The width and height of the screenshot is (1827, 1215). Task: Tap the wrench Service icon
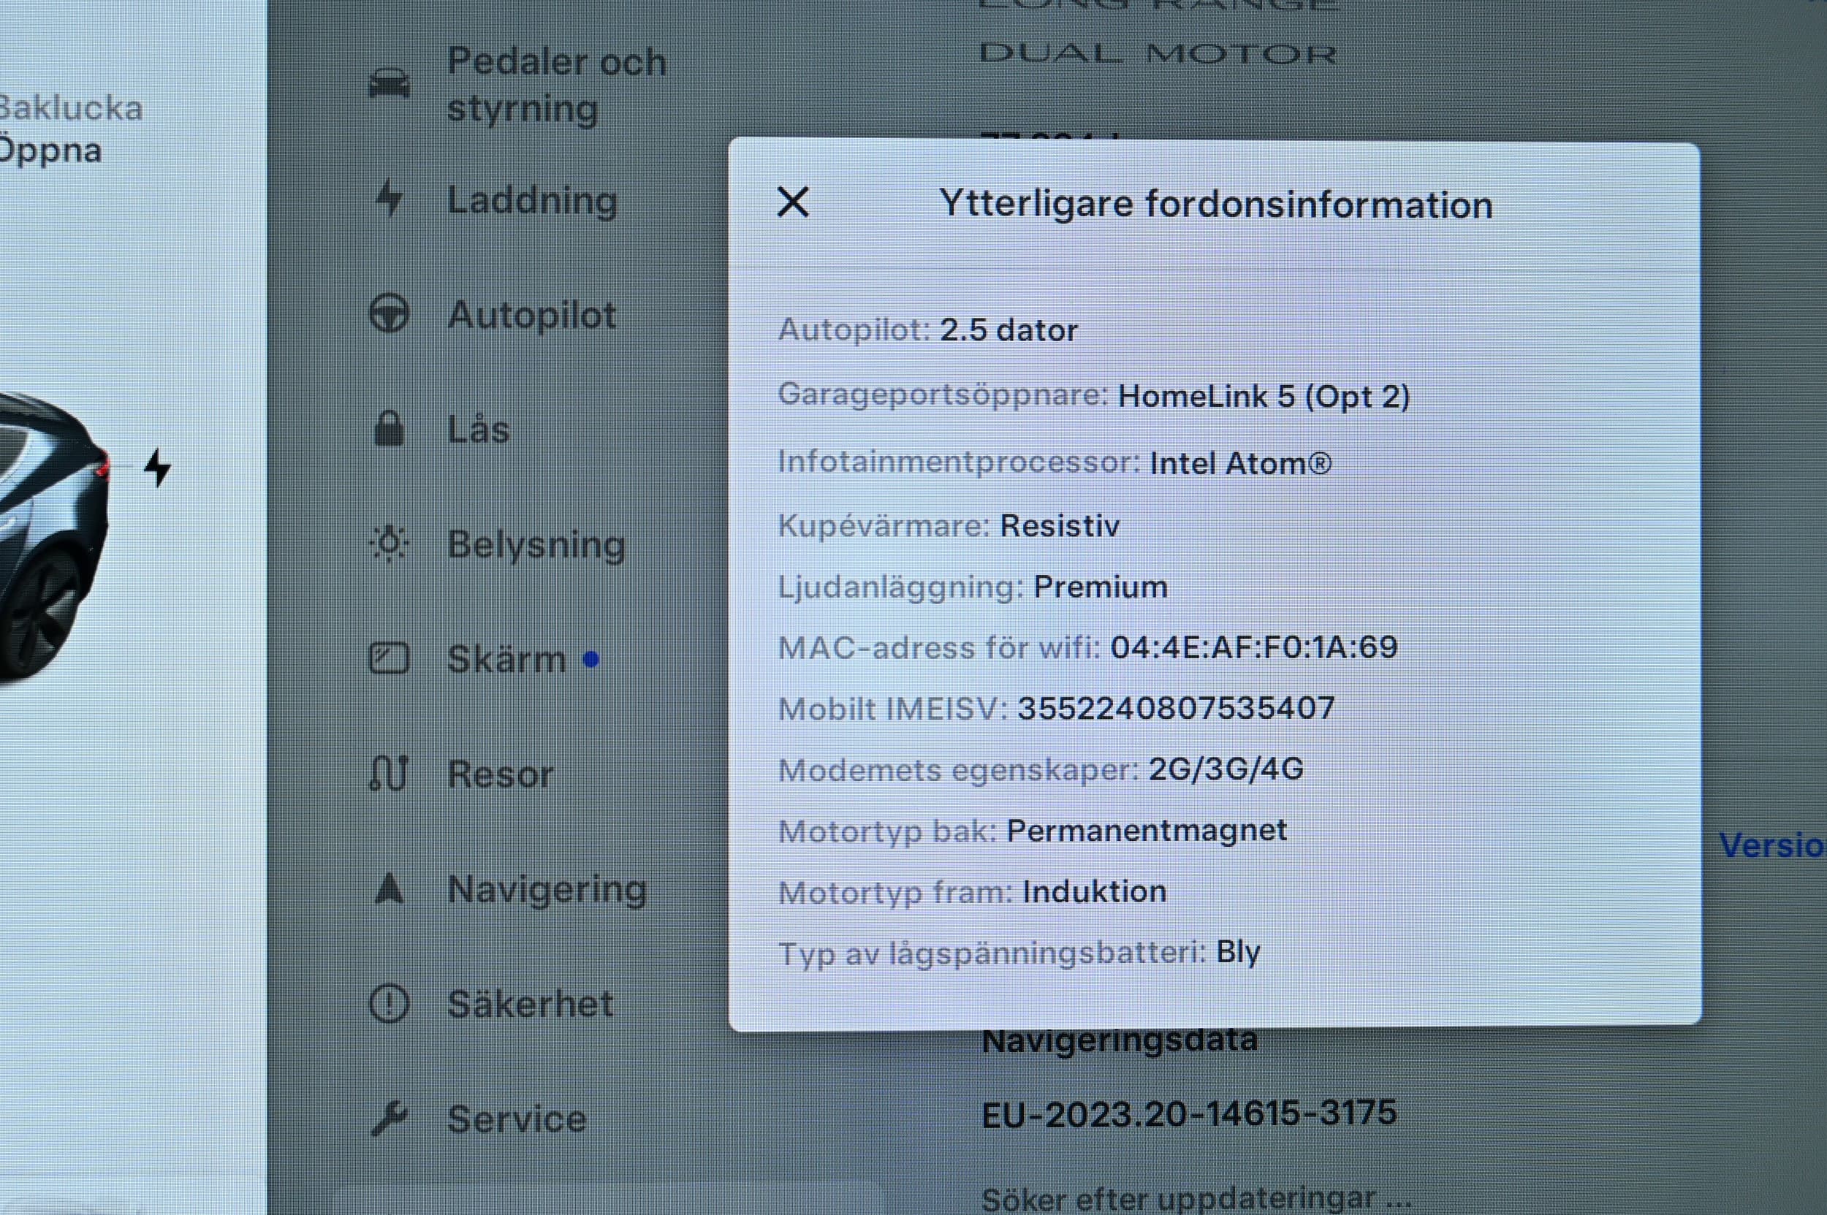[x=389, y=1118]
